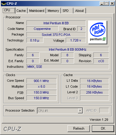The height and width of the screenshot is (135, 116).
Task: Click the Family value field
Action: point(33,55)
